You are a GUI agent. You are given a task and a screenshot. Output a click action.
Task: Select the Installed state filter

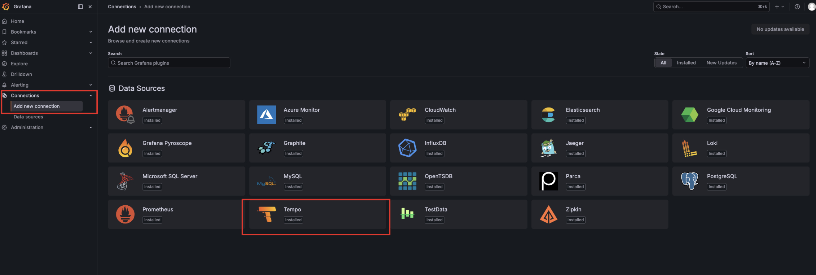(686, 63)
